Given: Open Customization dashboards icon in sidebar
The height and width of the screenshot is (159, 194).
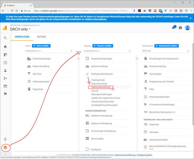Looking at the screenshot, I should 5,55.
